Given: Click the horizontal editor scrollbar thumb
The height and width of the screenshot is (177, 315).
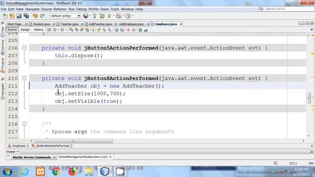Looking at the screenshot, I should point(73,141).
